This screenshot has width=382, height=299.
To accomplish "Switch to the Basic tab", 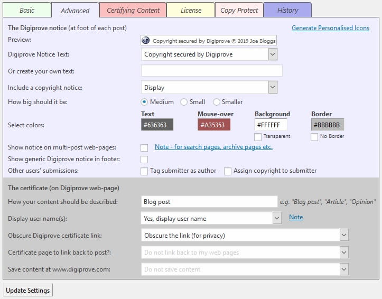I will (27, 10).
